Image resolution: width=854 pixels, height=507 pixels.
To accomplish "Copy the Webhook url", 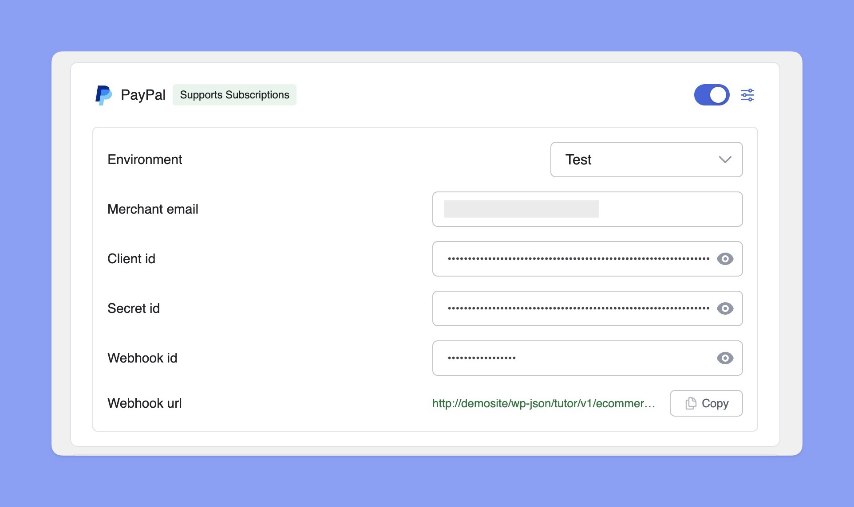I will coord(706,403).
